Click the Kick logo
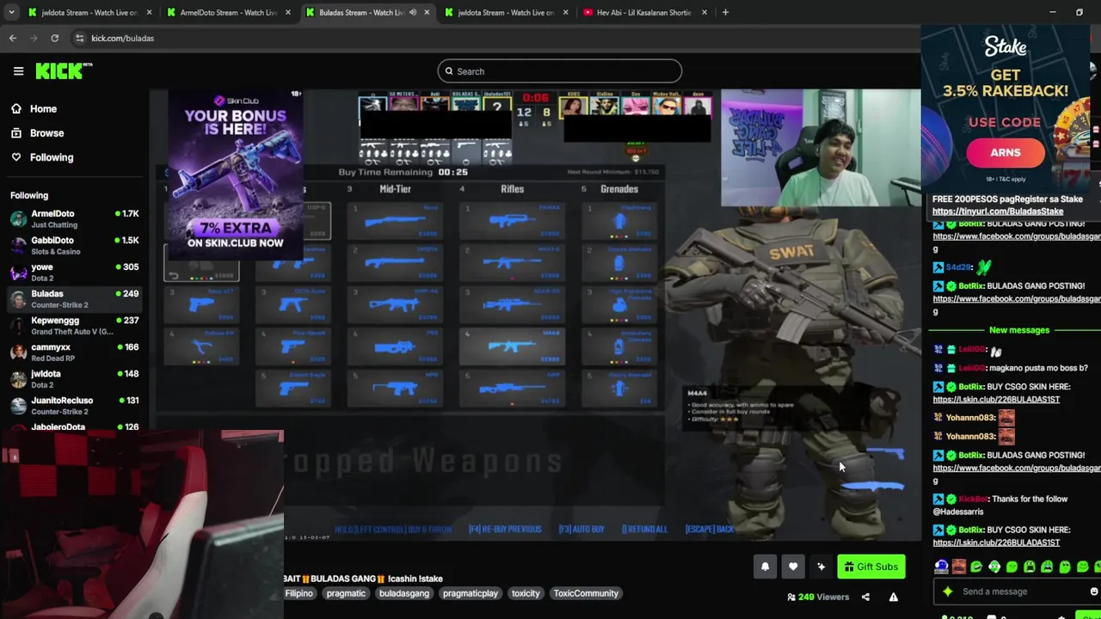 [x=64, y=70]
